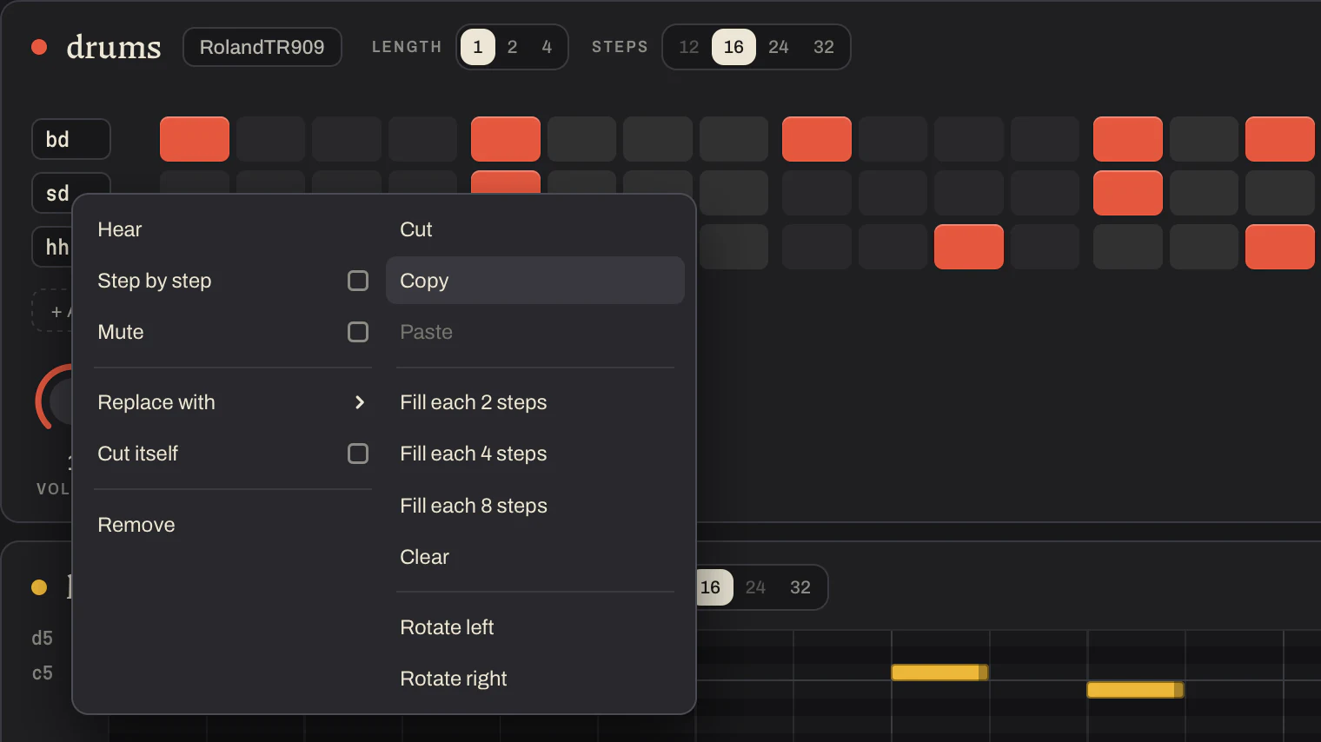The width and height of the screenshot is (1321, 742).
Task: Set drums steps to 12
Action: tap(689, 47)
